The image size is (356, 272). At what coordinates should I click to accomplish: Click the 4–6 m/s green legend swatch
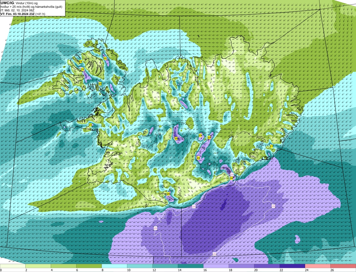(x=64, y=266)
